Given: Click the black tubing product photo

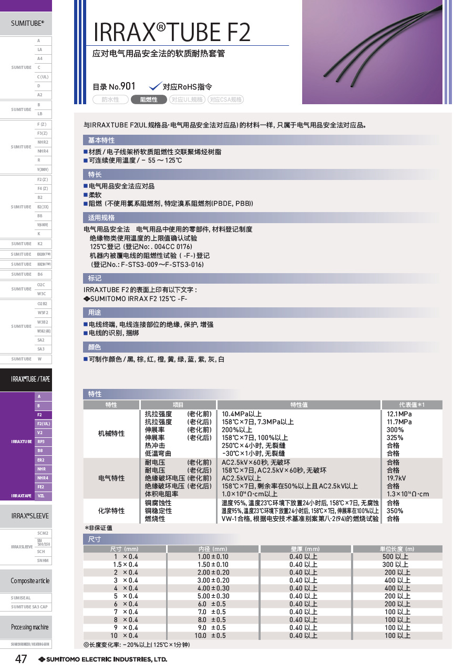Looking at the screenshot, I should [372, 52].
